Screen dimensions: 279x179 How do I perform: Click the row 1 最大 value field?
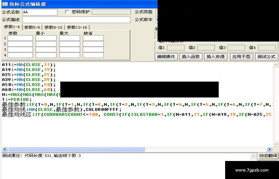(x=70, y=38)
